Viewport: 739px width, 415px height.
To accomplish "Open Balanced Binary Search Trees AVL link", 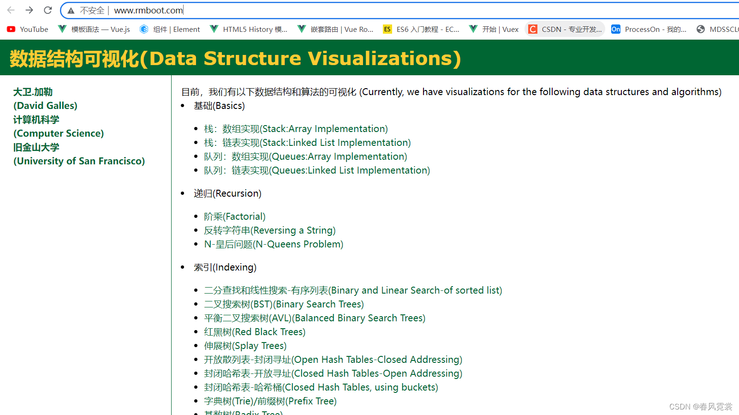I will 315,318.
